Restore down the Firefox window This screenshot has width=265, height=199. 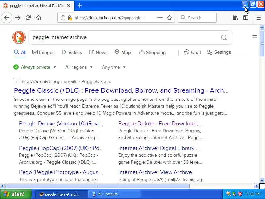coord(253,4)
